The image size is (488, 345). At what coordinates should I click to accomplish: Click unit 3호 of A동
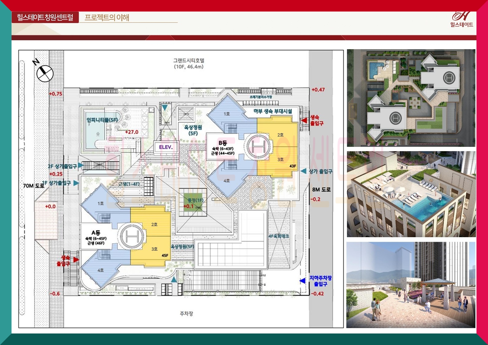[x=154, y=249]
